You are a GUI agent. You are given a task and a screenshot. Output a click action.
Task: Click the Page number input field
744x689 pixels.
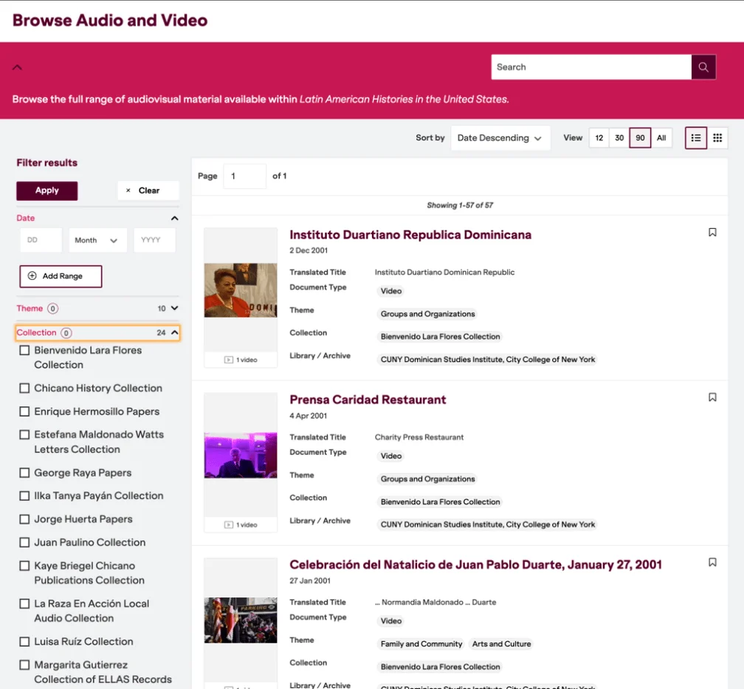(x=245, y=176)
